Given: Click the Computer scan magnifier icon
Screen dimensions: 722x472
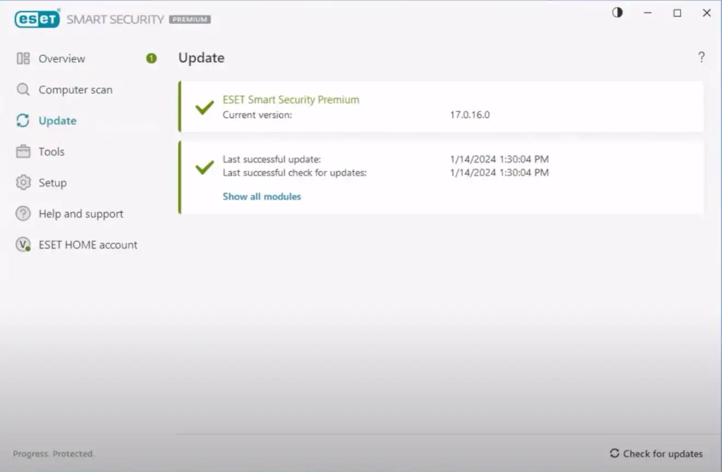Looking at the screenshot, I should 23,90.
